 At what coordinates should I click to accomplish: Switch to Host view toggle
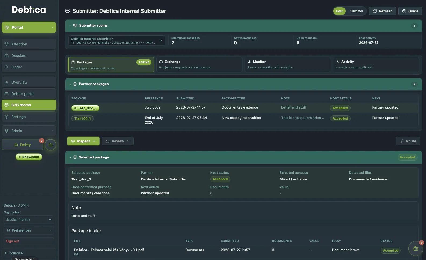(x=339, y=11)
